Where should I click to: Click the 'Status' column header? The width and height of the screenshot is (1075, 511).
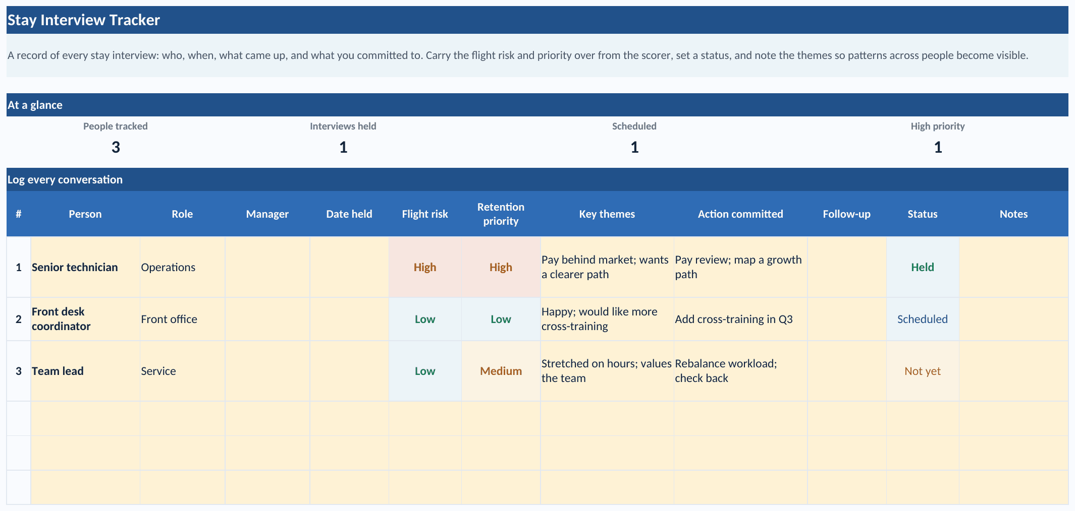[923, 214]
